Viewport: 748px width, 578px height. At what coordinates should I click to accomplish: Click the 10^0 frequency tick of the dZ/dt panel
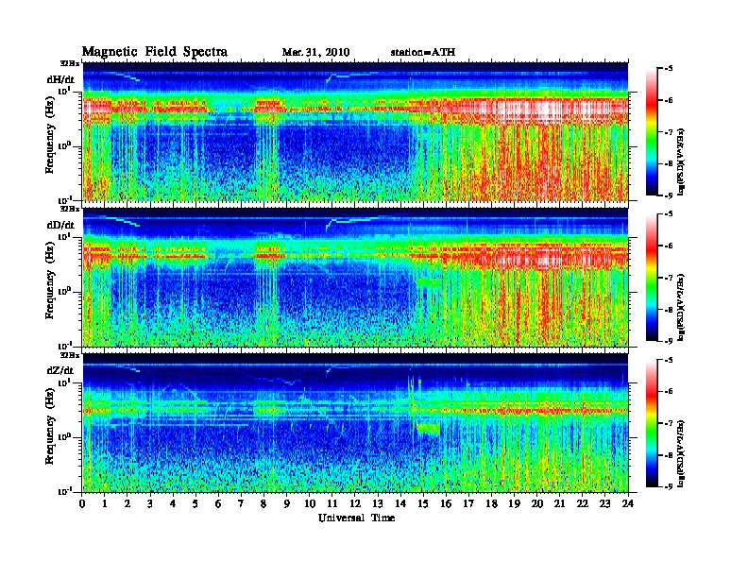coord(64,436)
